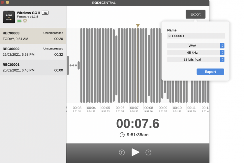Click the TX badge next to device name
This screenshot has width=244, height=163.
(x=45, y=13)
